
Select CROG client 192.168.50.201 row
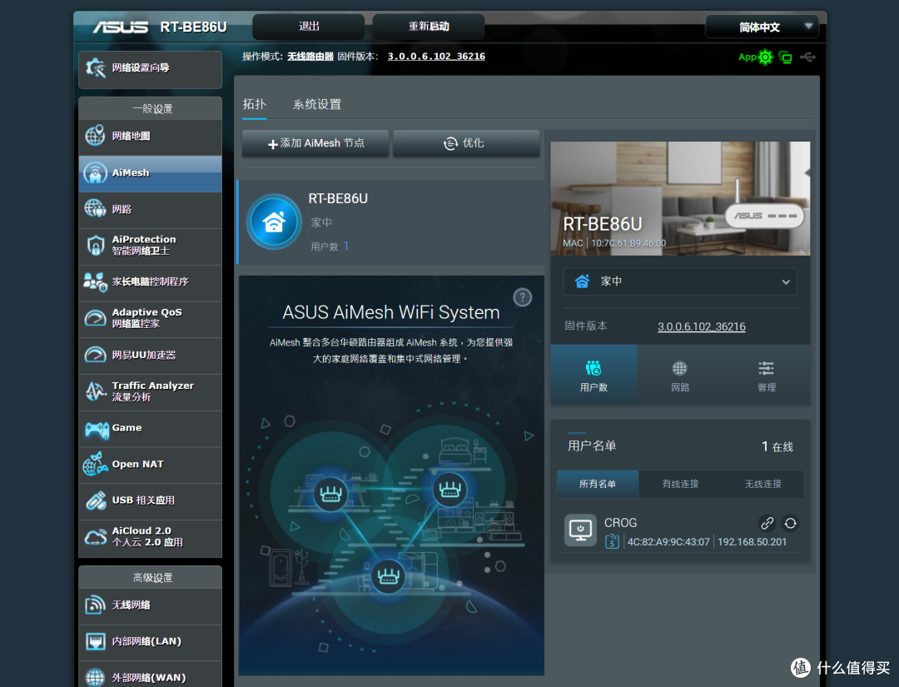pos(680,531)
